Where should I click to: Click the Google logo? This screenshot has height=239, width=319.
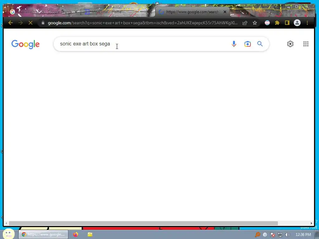pos(26,44)
